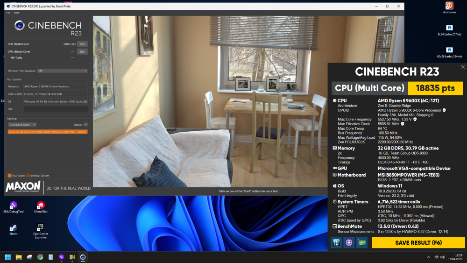The width and height of the screenshot is (467, 263).
Task: Click Memory heading 32 GB DDR5
Action: coord(408,148)
